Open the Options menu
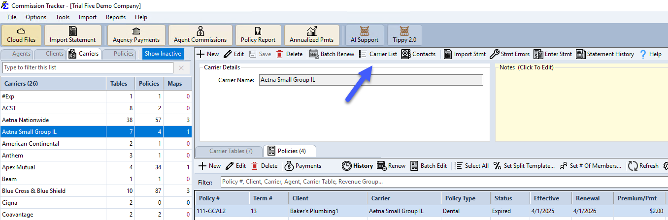 [36, 17]
